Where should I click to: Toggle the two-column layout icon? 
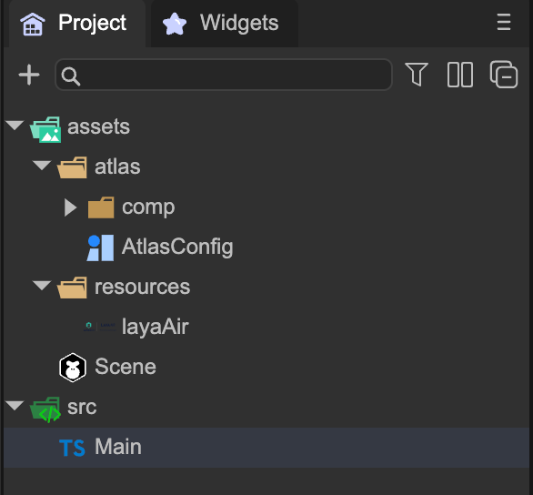coord(460,75)
